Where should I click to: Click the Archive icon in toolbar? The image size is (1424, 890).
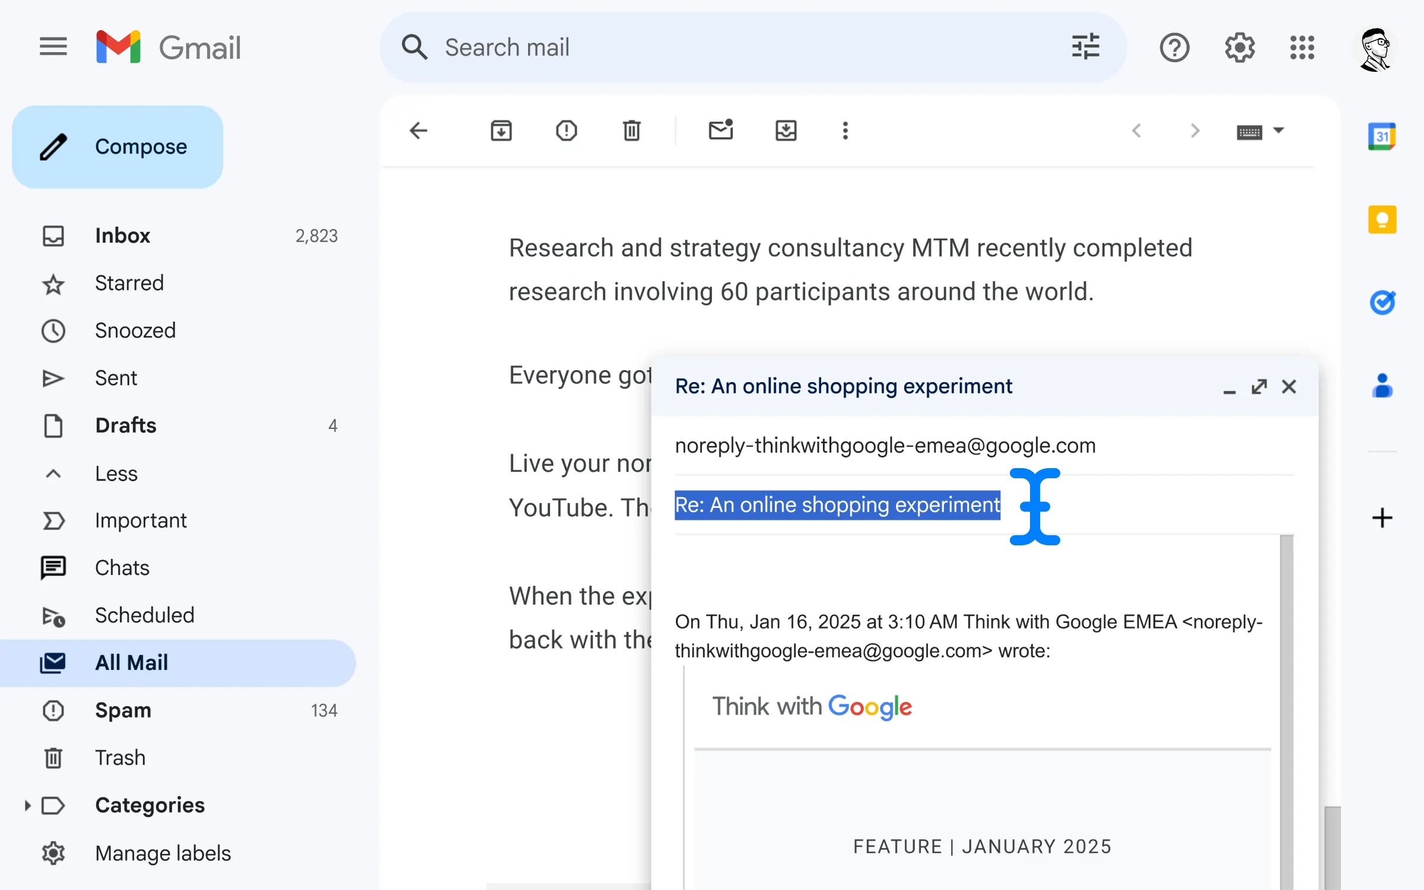500,130
